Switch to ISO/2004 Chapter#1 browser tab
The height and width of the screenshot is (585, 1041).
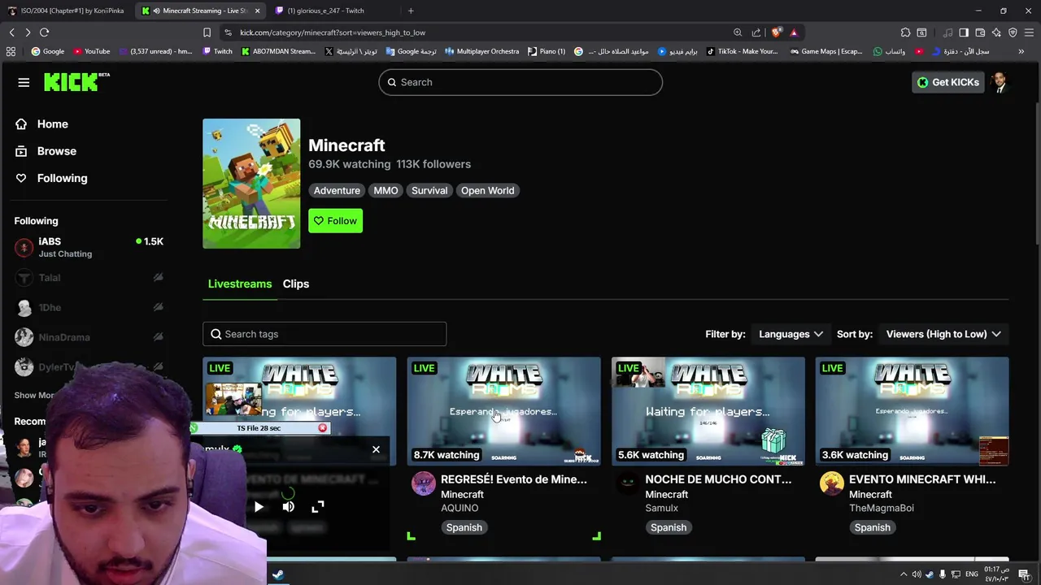tap(65, 11)
